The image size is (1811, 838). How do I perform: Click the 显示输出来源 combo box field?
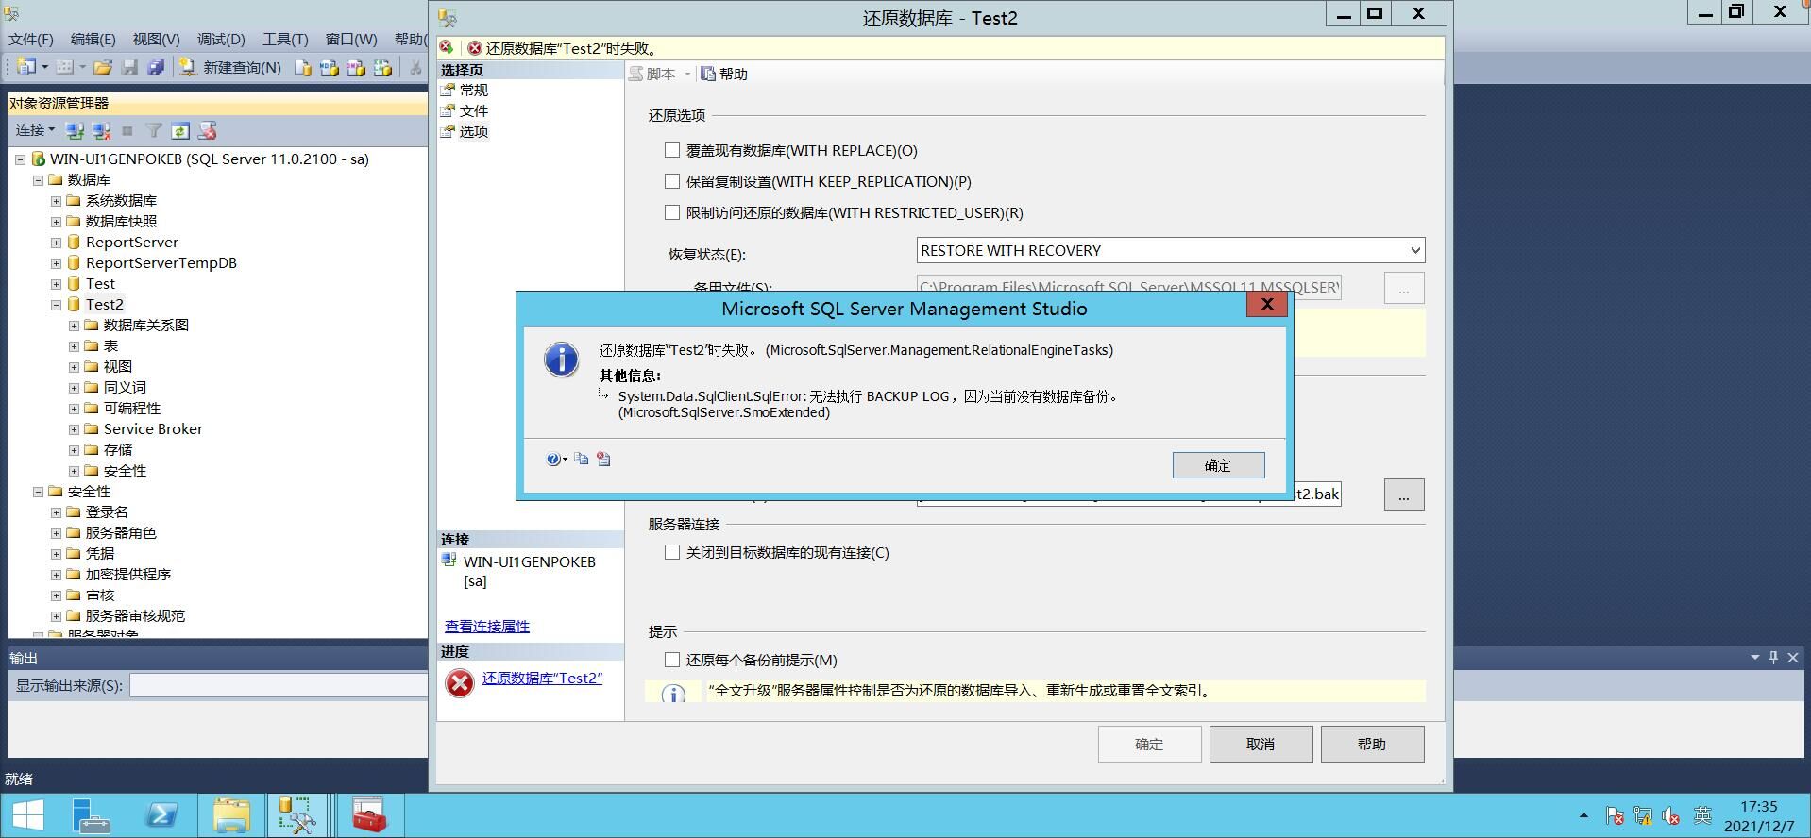(279, 685)
